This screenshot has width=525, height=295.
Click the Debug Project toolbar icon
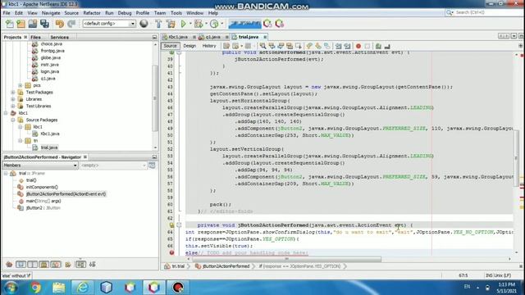tap(199, 24)
